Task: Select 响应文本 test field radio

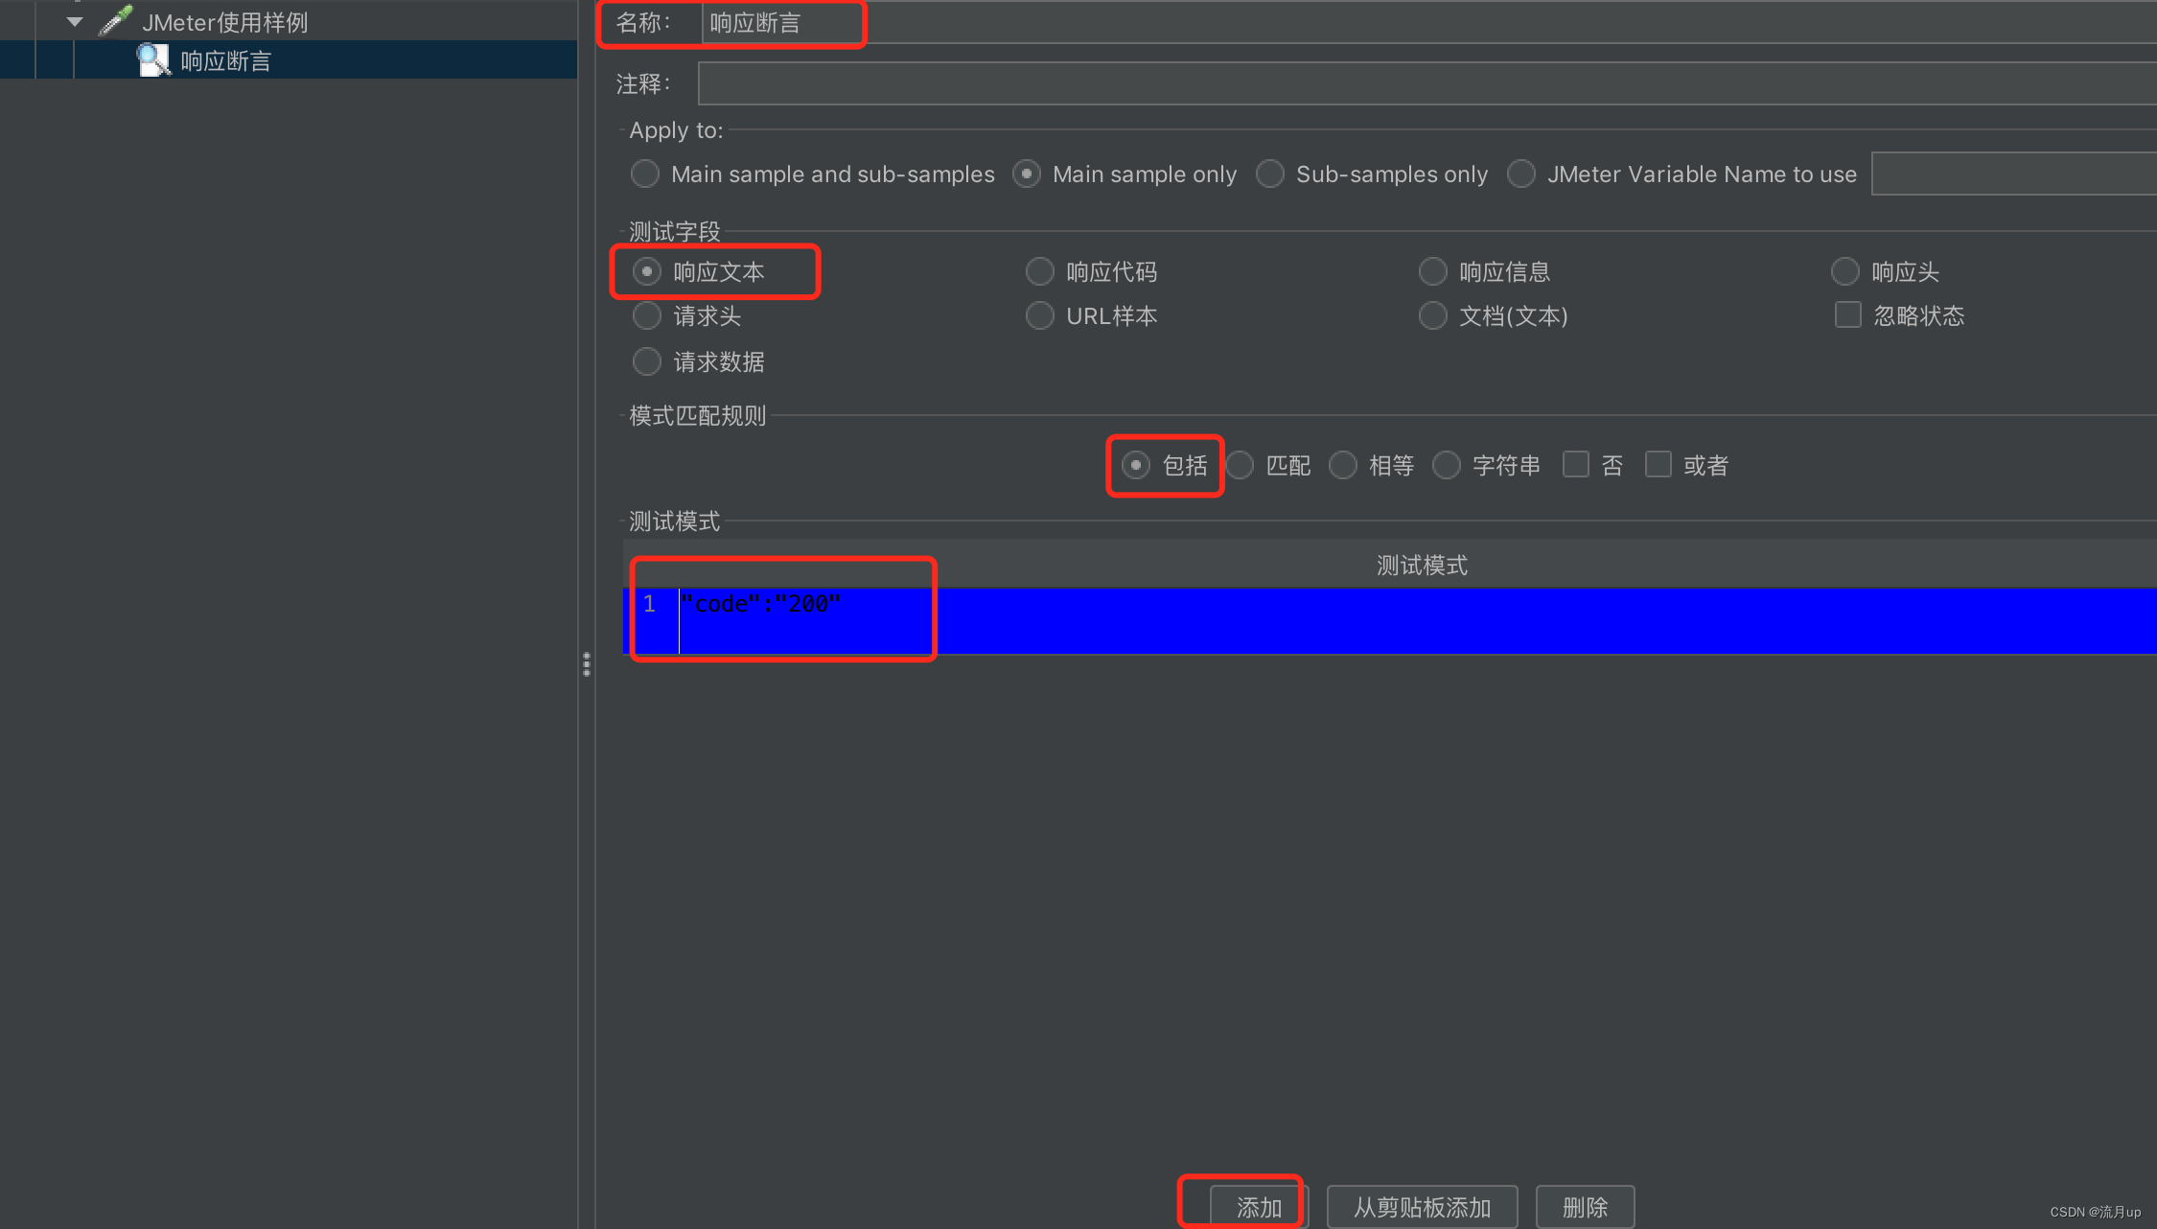Action: pyautogui.click(x=647, y=271)
